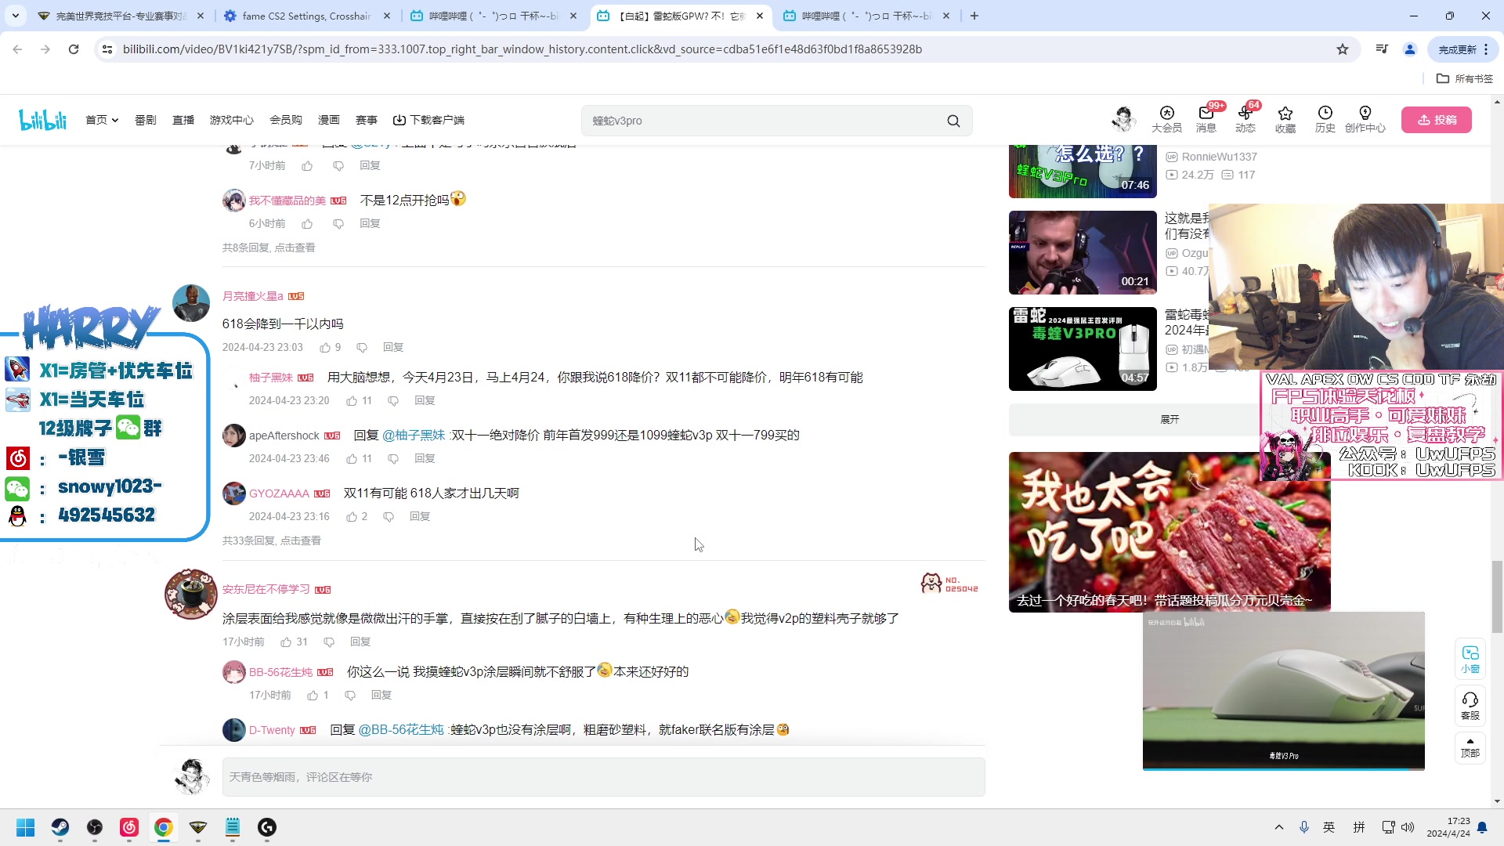Like GYOZAAAA's reply with 2 likes

[x=352, y=516]
